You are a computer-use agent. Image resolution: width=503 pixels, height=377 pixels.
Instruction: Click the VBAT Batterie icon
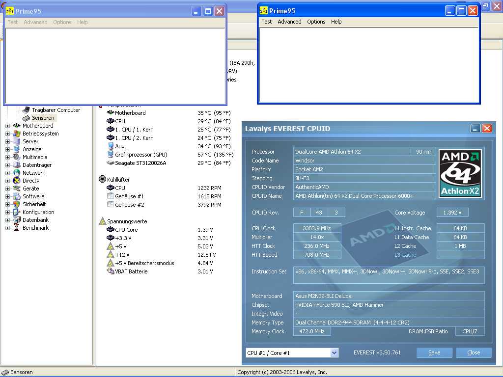111,271
